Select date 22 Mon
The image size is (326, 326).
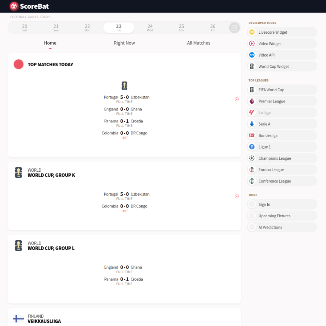pyautogui.click(x=87, y=28)
